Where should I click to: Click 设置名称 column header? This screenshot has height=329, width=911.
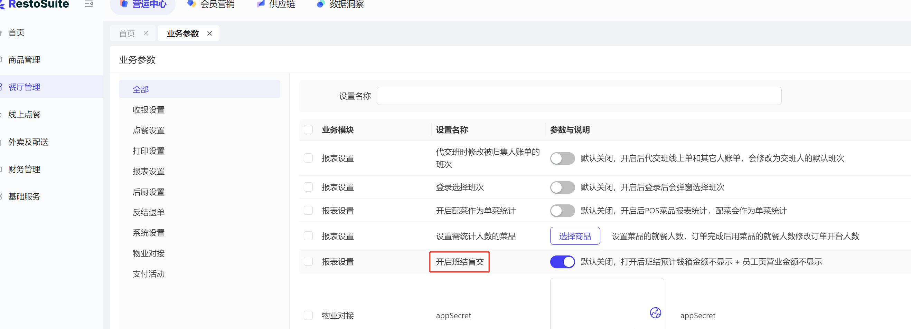pyautogui.click(x=452, y=130)
